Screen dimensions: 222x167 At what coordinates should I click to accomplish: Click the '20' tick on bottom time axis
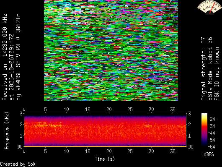coord(109,151)
